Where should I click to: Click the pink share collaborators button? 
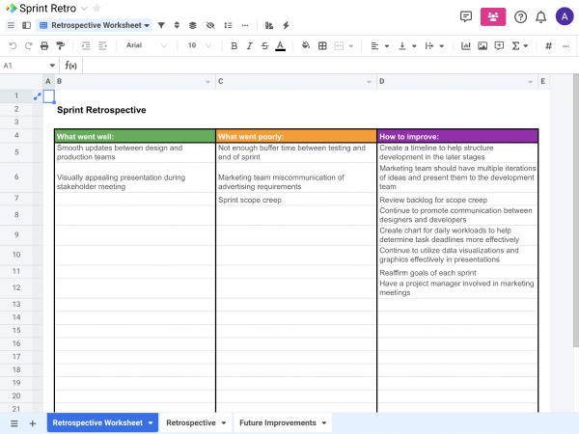click(493, 16)
